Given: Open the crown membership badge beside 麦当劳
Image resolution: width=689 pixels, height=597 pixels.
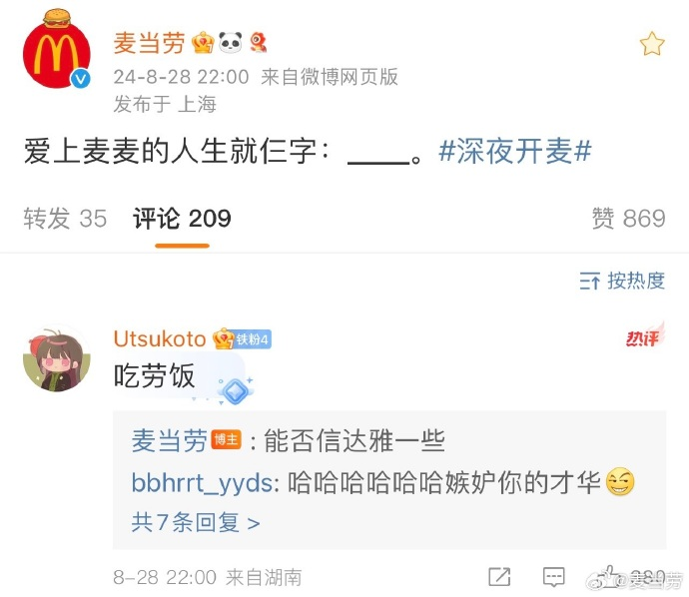Looking at the screenshot, I should tap(203, 43).
